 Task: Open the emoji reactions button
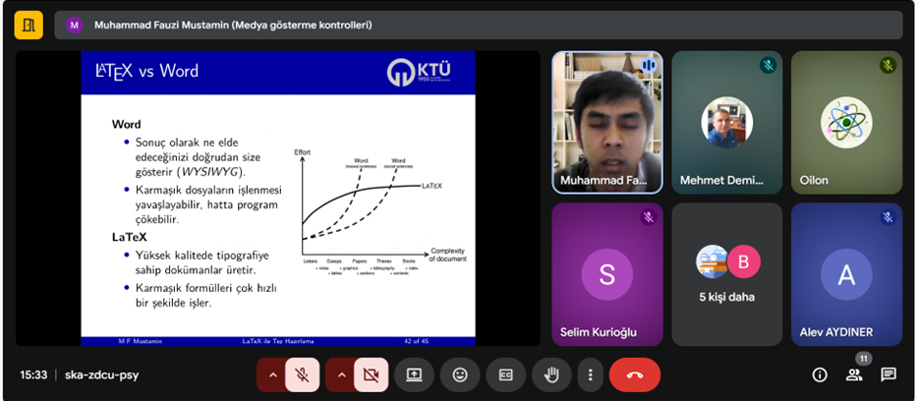[x=460, y=374]
